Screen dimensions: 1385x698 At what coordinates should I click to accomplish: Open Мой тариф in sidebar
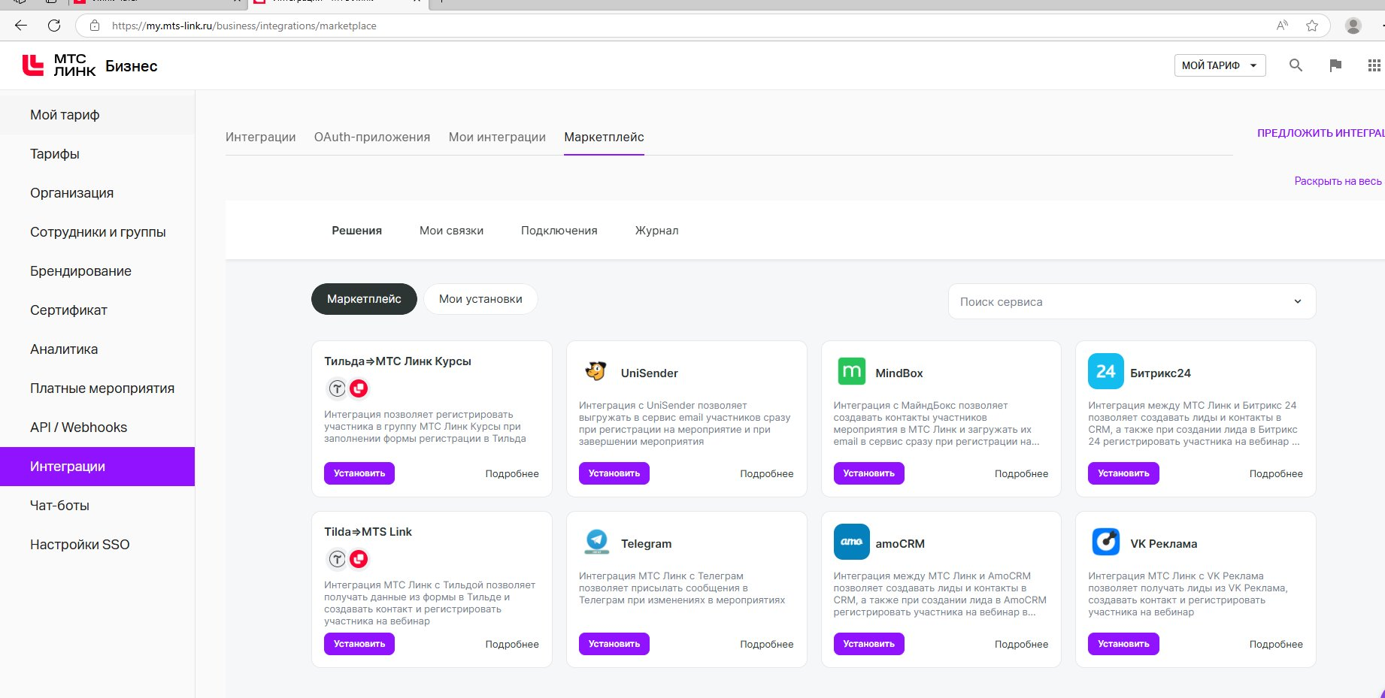(98, 115)
